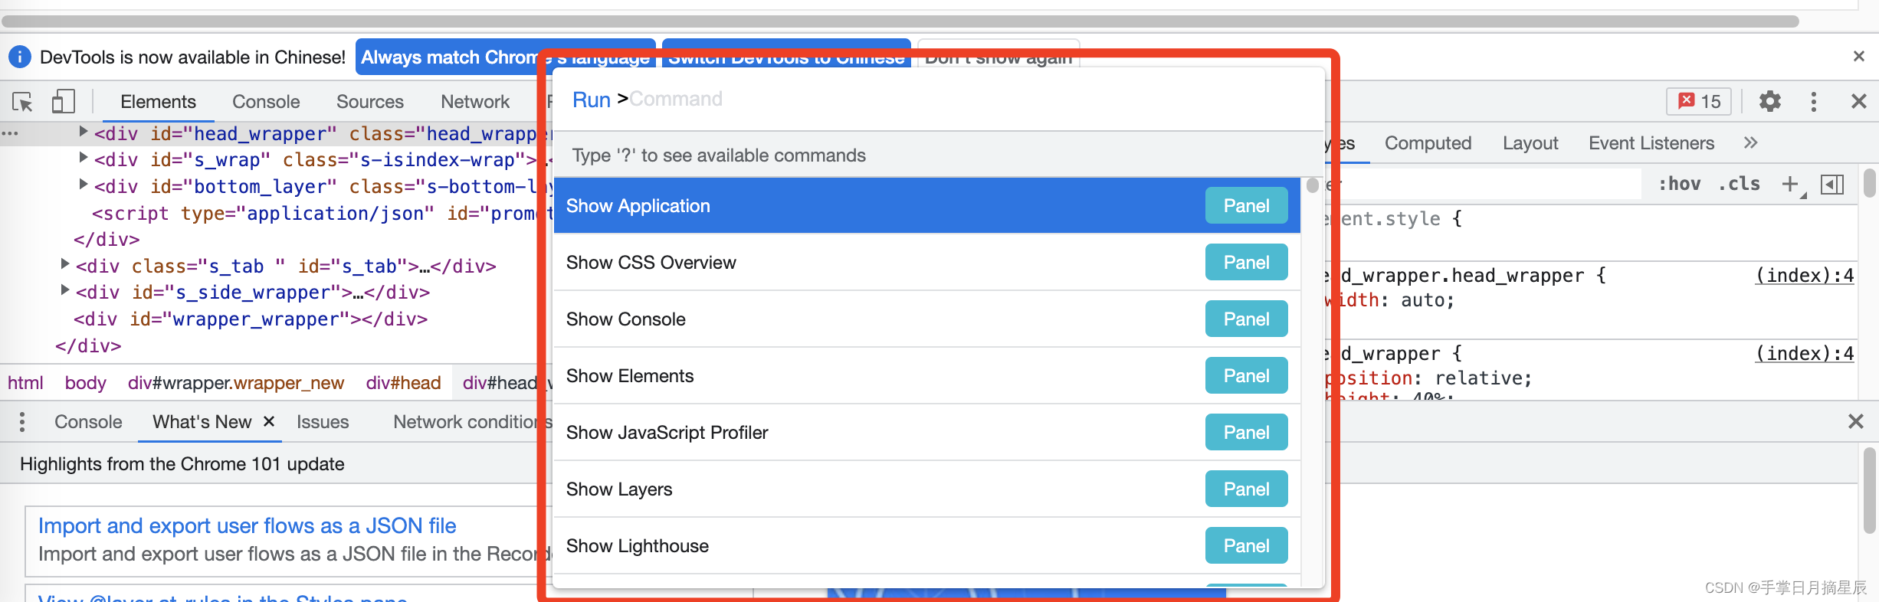
Task: Select the Computed tab
Action: coord(1428,142)
